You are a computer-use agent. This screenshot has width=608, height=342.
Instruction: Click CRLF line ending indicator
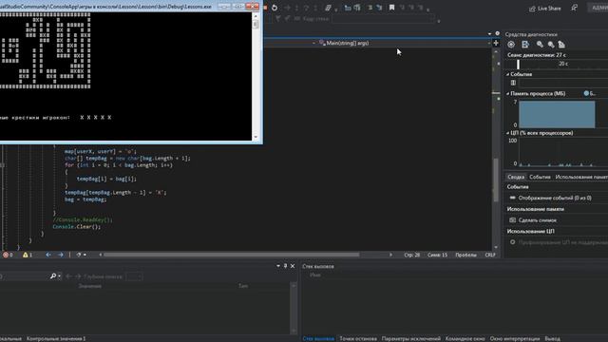click(490, 255)
